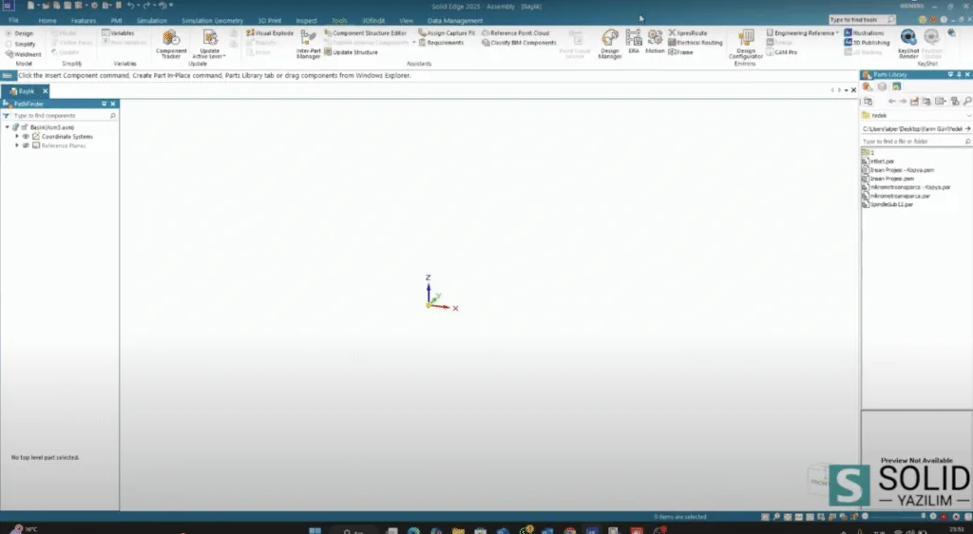Select the Simplify model radio button
This screenshot has height=534, width=973.
(8, 44)
